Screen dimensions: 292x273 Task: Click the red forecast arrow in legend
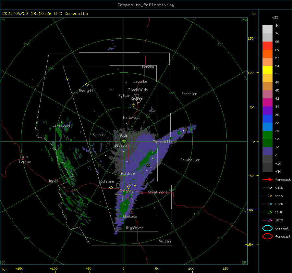[267, 180]
